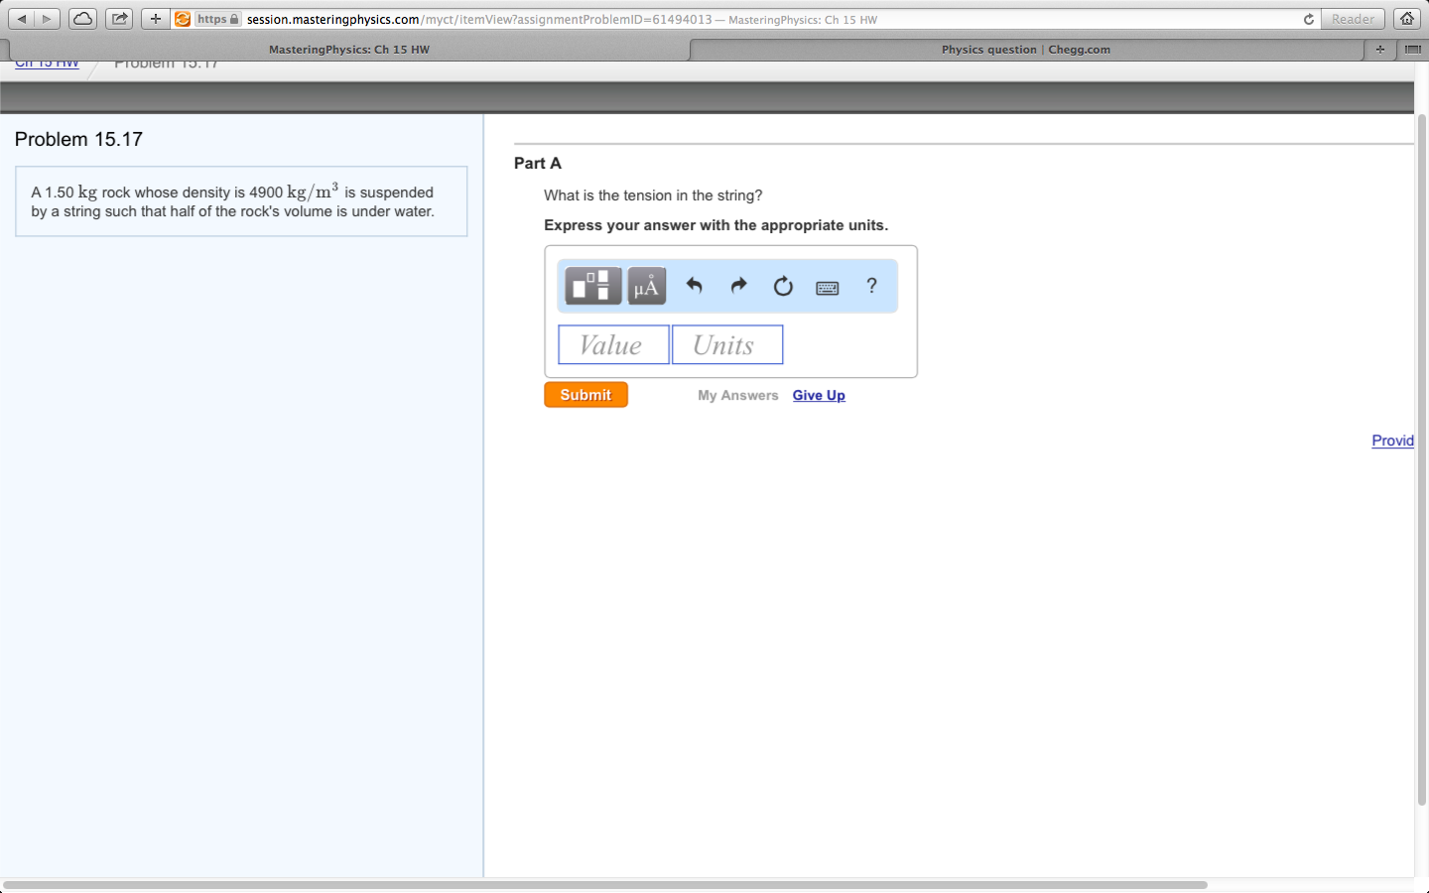Show all tabs icon
1429x893 pixels.
tap(1412, 49)
